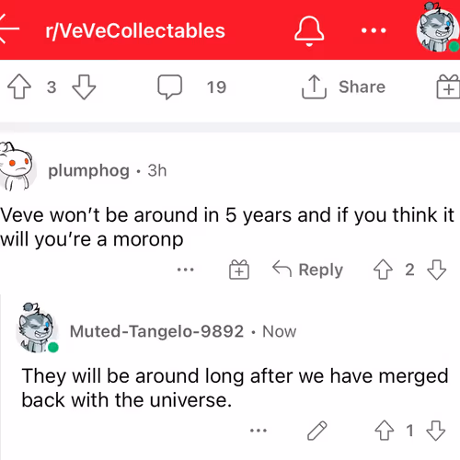Open plumphog's user profile link

tap(89, 171)
